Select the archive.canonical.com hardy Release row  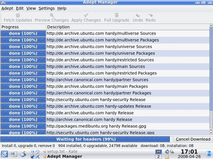[105, 120]
